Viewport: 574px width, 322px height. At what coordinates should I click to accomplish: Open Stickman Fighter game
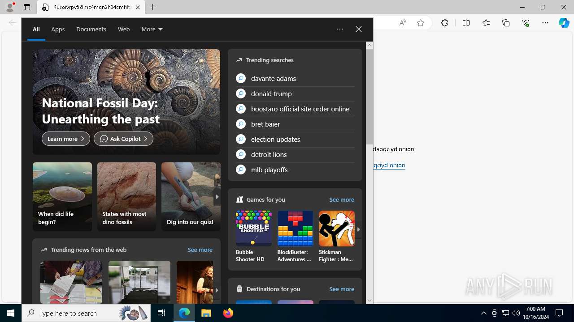coord(337,237)
